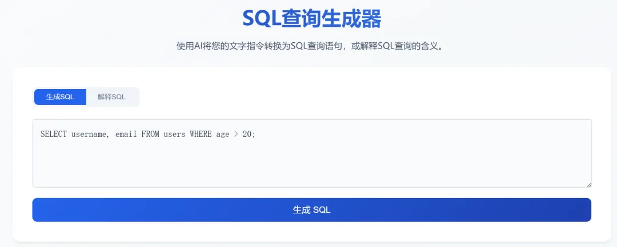Place cursor on the greater-than operator
This screenshot has height=247, width=617.
point(236,135)
